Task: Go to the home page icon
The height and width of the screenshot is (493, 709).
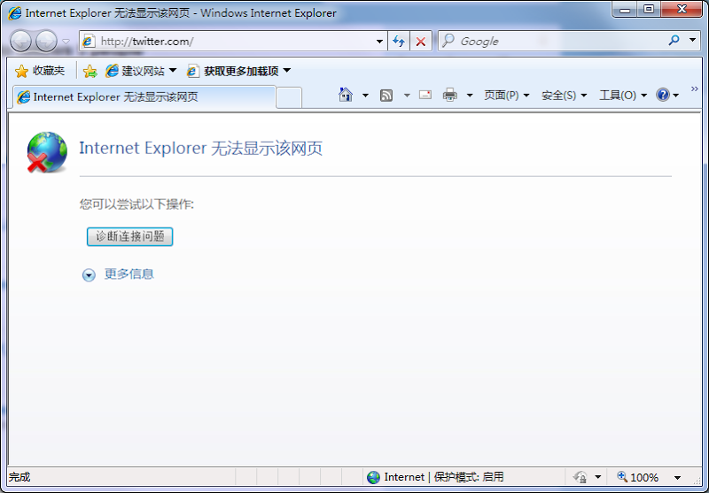Action: pyautogui.click(x=346, y=95)
